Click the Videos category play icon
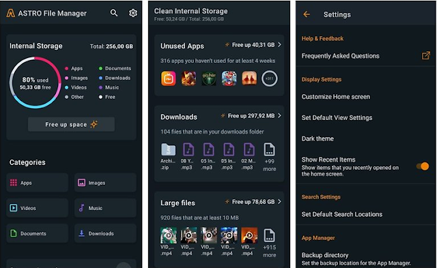437x268 pixels. (x=14, y=208)
